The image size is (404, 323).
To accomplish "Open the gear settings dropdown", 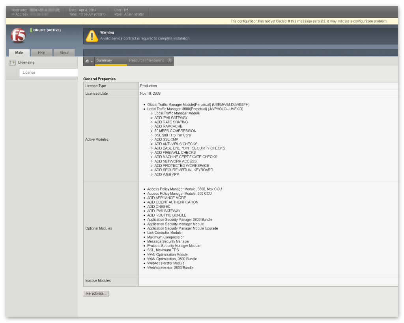I will coord(89,61).
